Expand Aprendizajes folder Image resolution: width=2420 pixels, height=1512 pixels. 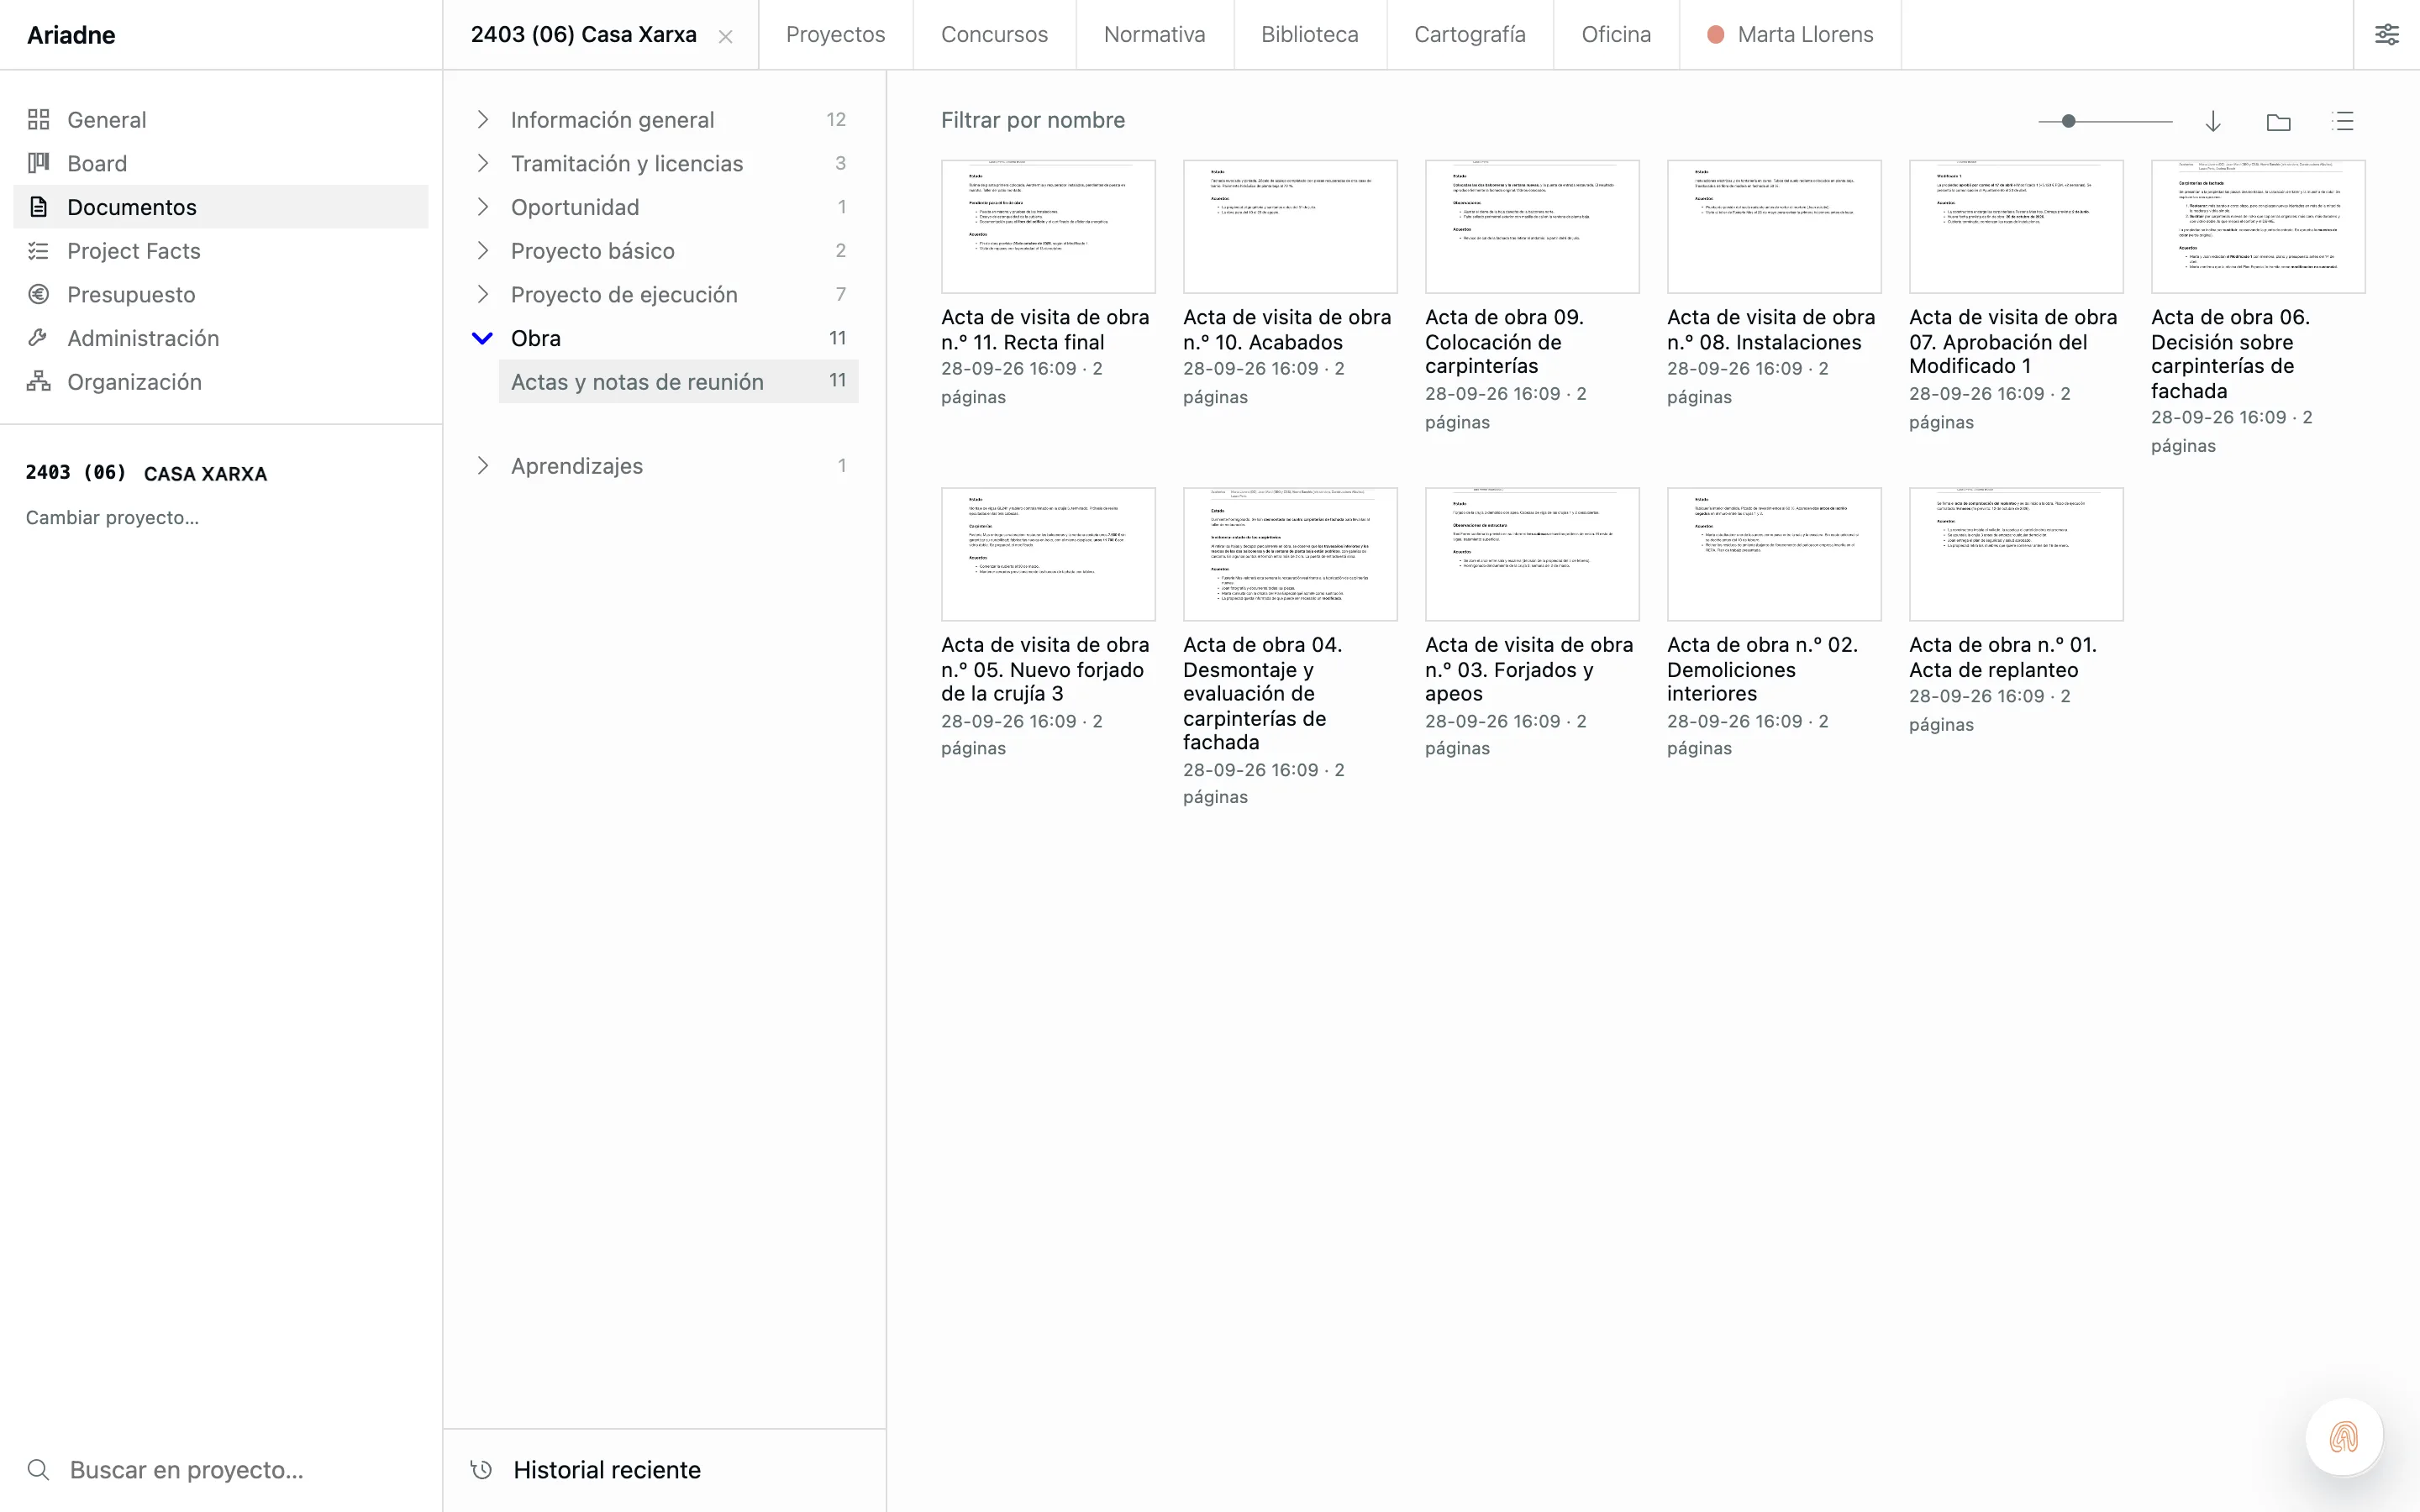point(482,465)
